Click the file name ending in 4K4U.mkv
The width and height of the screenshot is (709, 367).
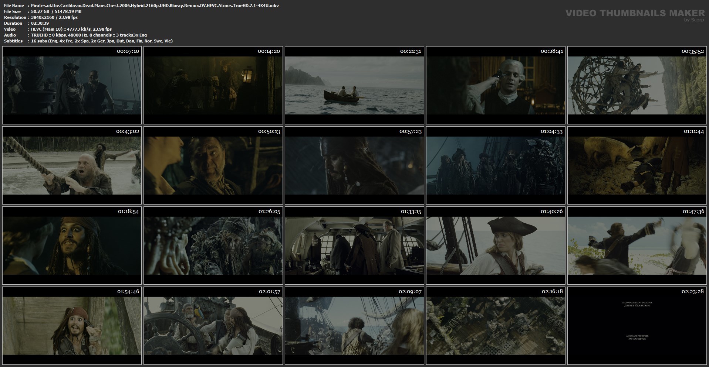(155, 6)
